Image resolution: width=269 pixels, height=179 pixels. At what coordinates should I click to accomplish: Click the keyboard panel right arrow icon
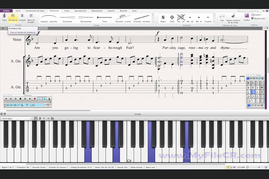[x=48, y=118]
